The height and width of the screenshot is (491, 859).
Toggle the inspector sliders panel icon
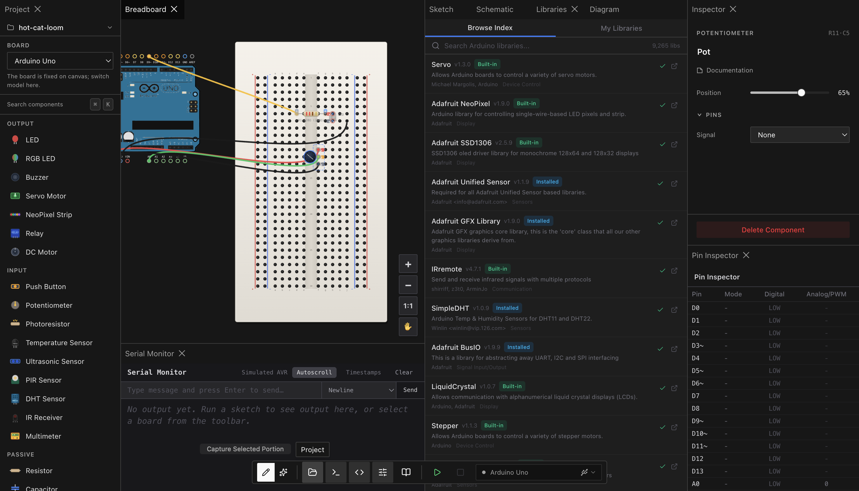[x=383, y=472]
